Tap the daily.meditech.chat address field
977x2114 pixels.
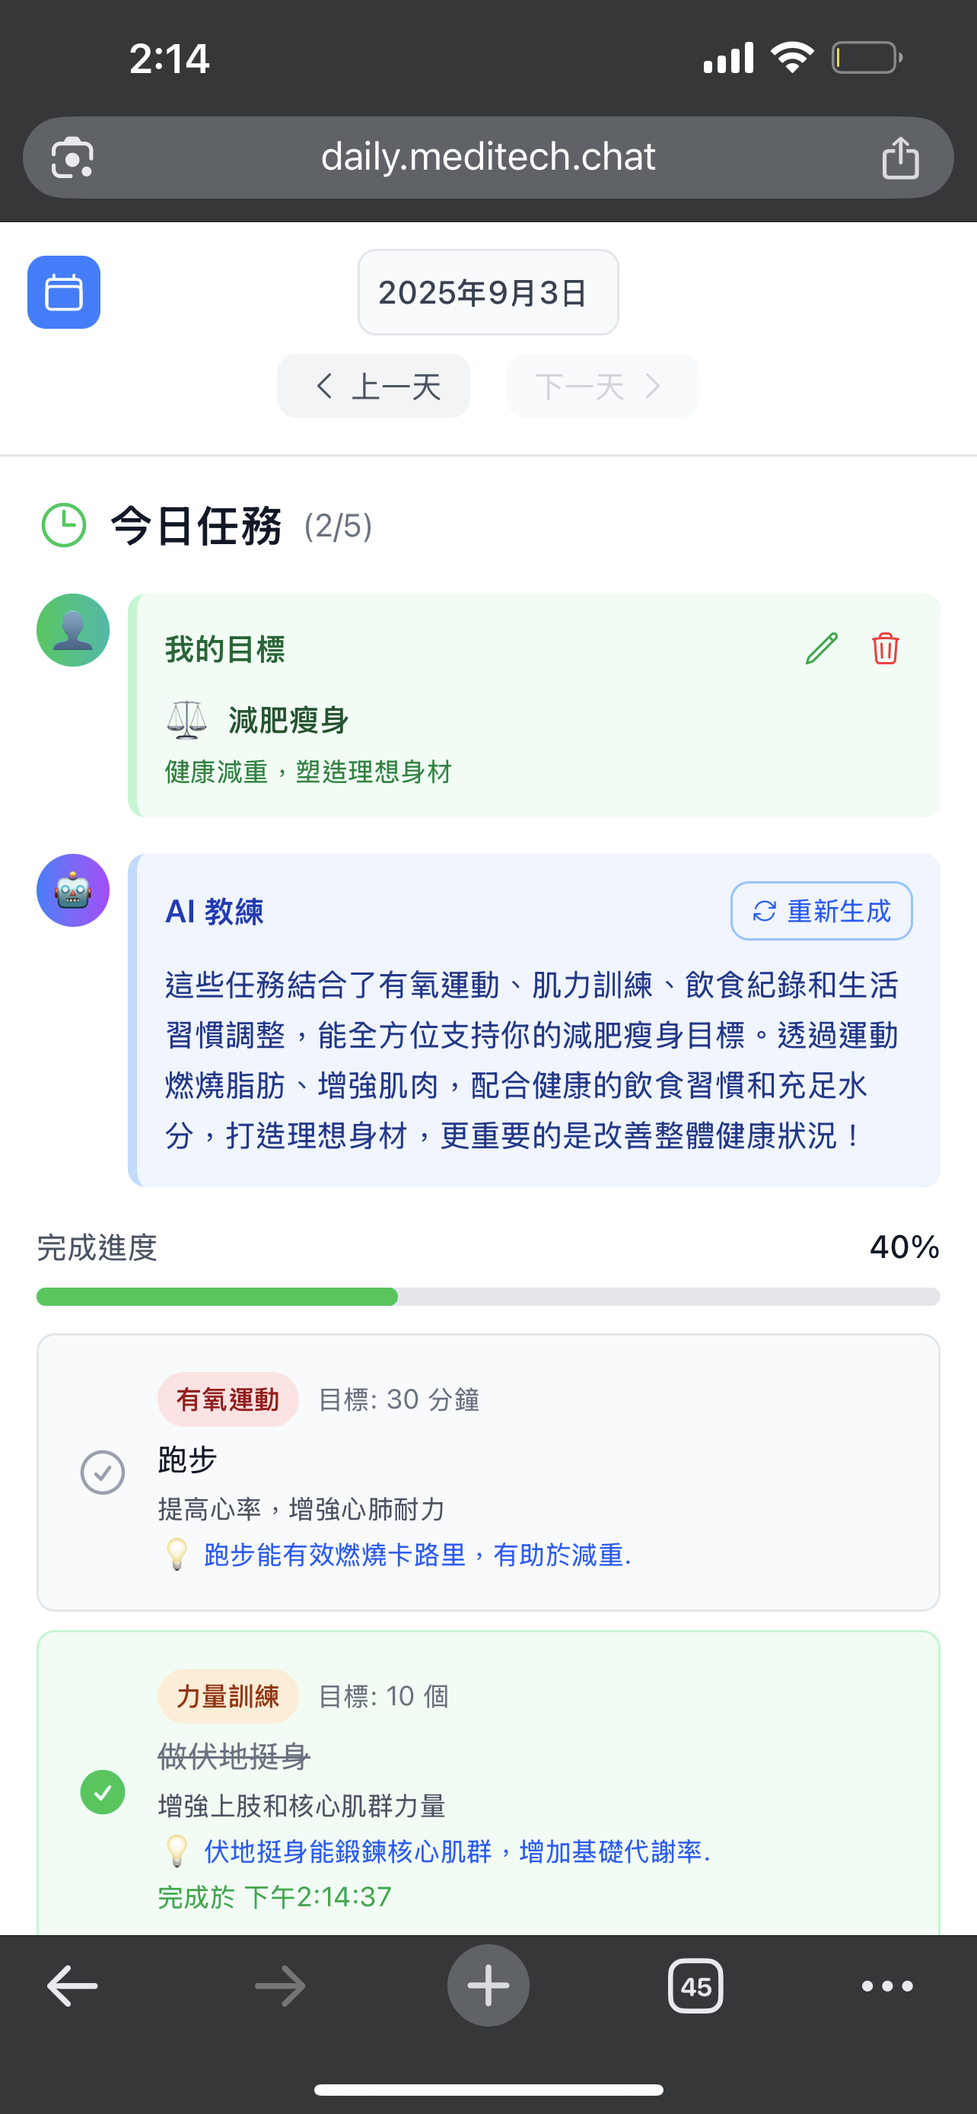click(x=488, y=158)
